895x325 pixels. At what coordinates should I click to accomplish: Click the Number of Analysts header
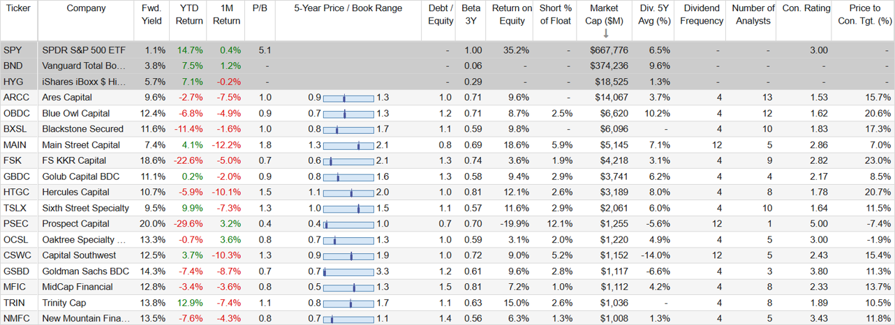point(753,15)
